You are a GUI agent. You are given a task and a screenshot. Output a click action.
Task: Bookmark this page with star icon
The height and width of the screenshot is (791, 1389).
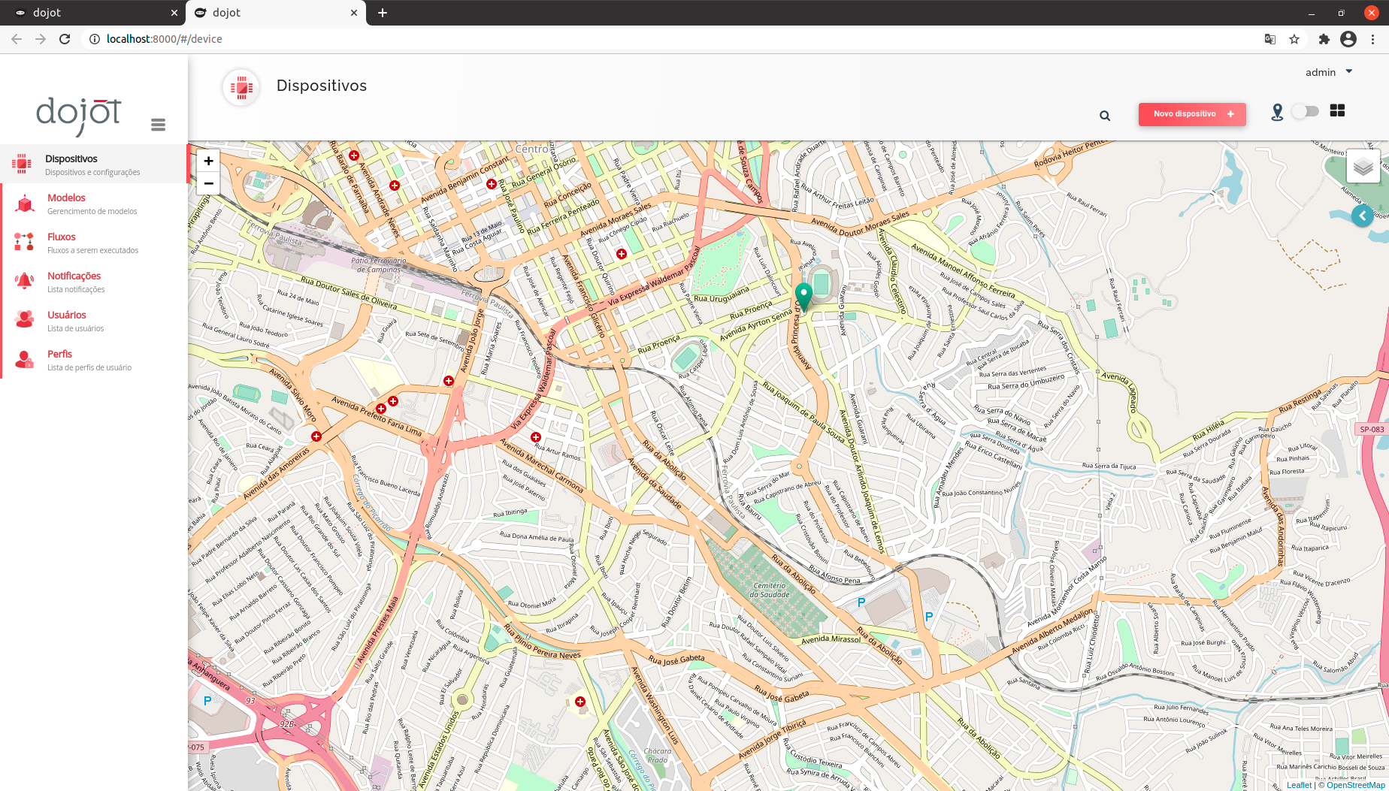[x=1294, y=39]
